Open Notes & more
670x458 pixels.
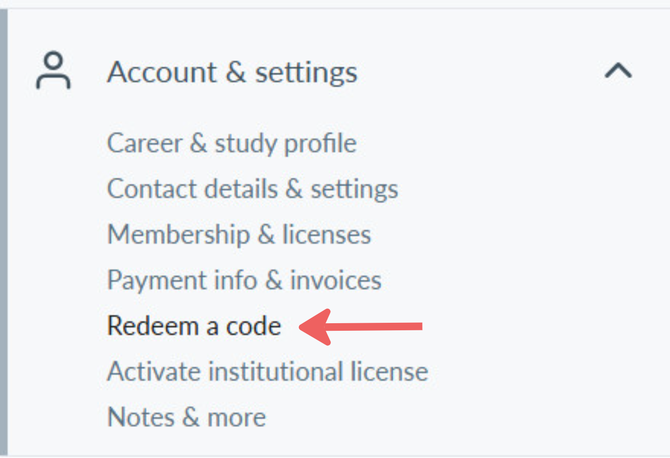click(187, 417)
